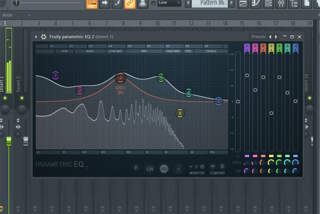
Task: Select EQ band 3 node at 420Hz
Action: 120,78
